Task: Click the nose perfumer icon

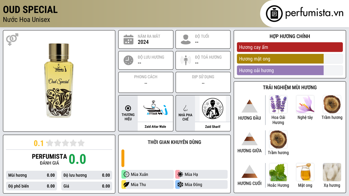Action: 185,108
